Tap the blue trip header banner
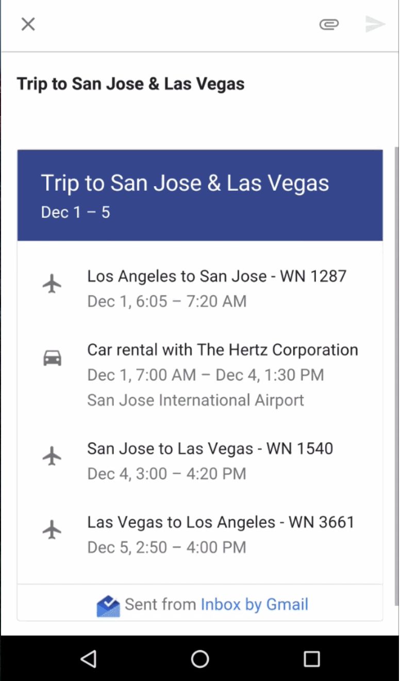The width and height of the screenshot is (400, 681). [200, 195]
